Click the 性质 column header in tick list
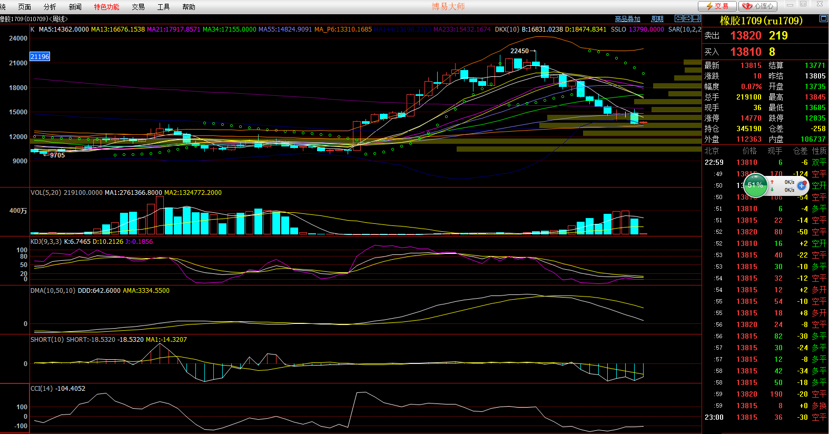 pyautogui.click(x=819, y=151)
